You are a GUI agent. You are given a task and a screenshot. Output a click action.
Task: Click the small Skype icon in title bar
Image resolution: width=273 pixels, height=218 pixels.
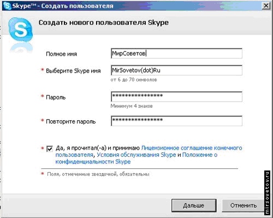[x=7, y=6]
